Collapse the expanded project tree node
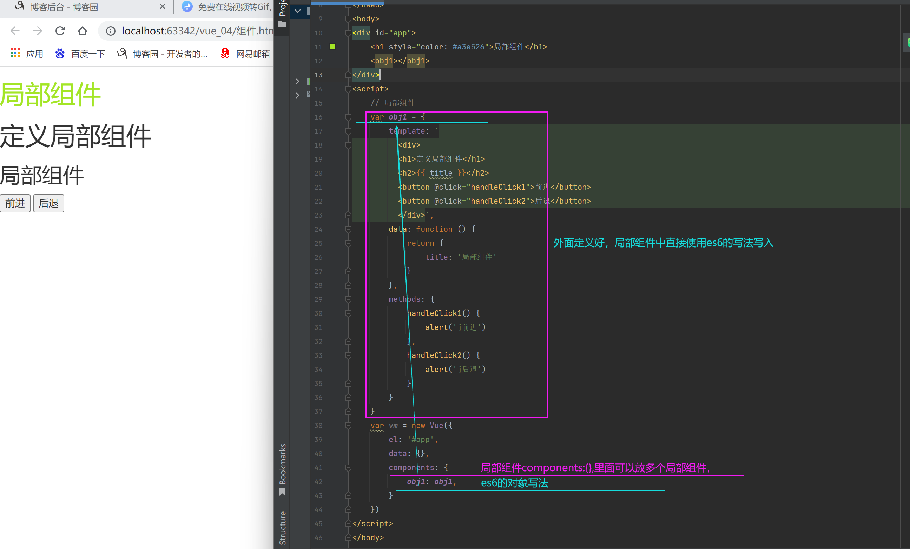Image resolution: width=910 pixels, height=549 pixels. click(298, 11)
